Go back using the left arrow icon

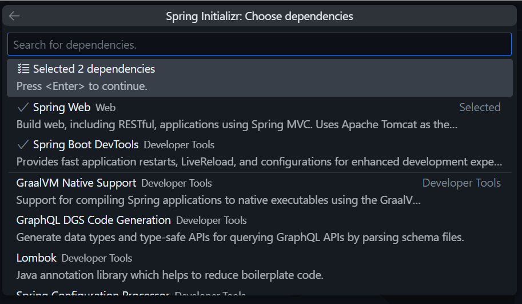(14, 15)
